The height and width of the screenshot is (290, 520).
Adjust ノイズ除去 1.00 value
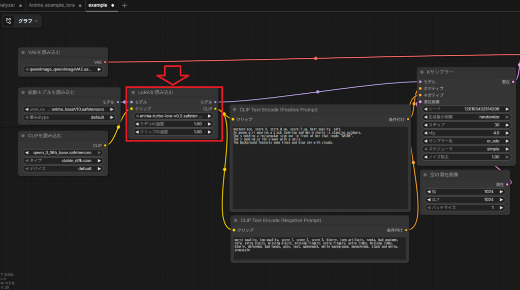(466, 157)
